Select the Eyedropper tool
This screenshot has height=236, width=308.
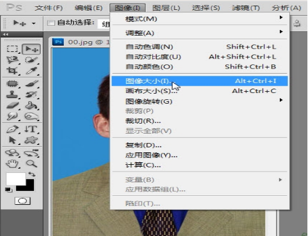pos(31,71)
